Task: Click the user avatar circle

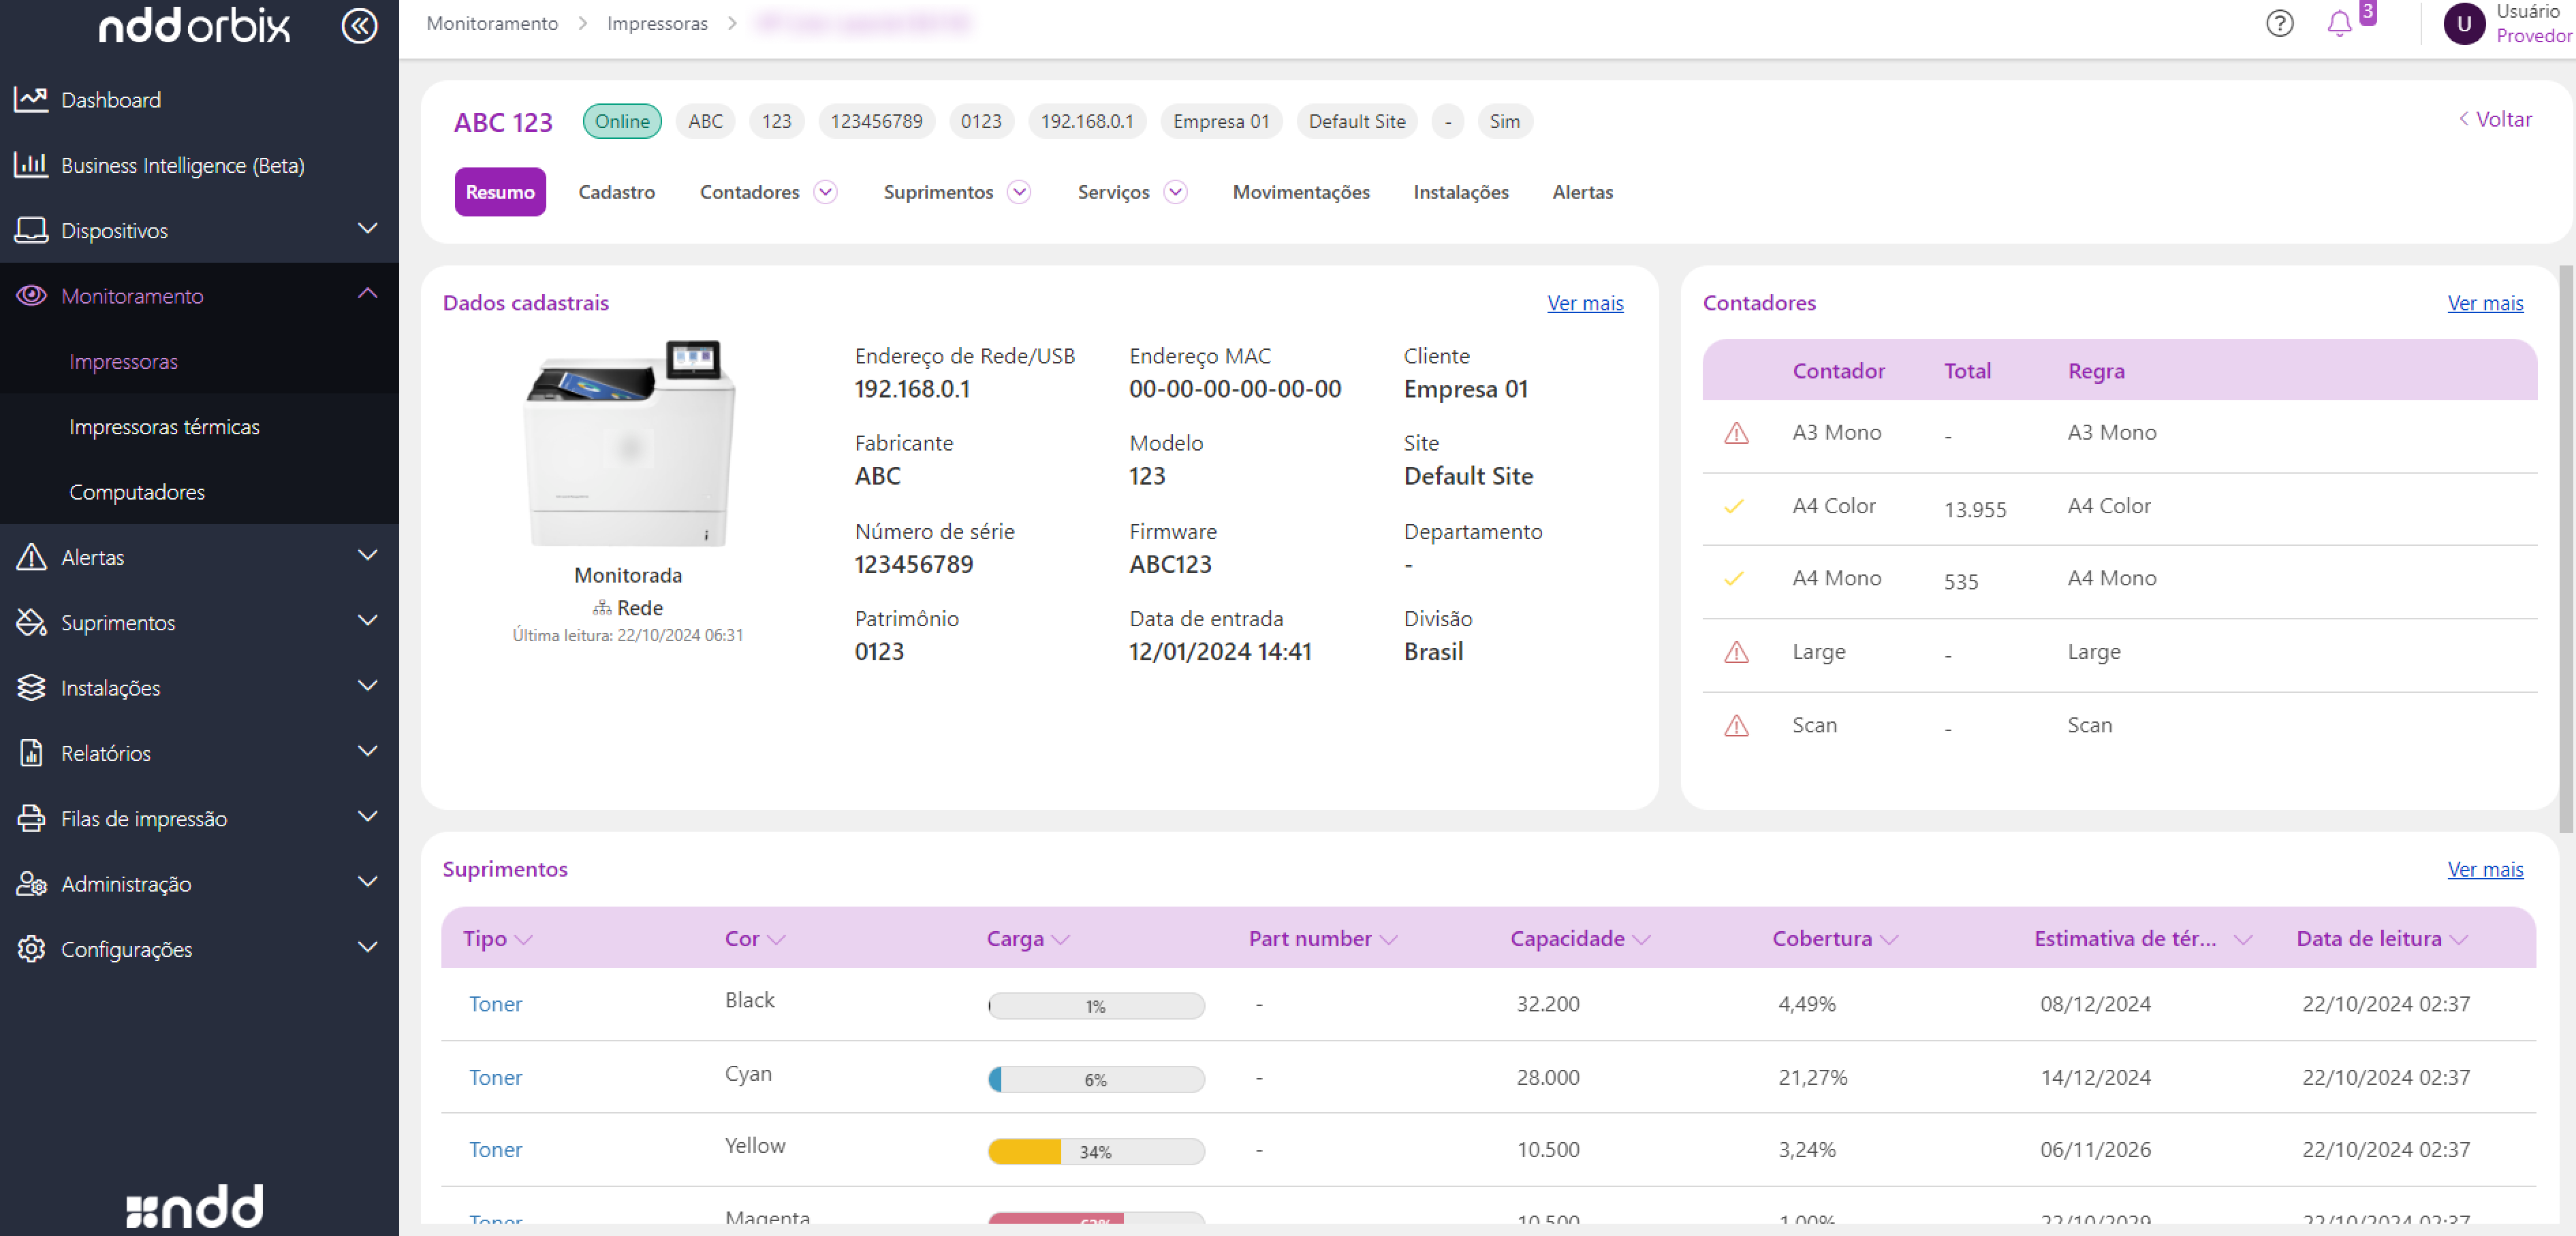Action: click(x=2464, y=24)
